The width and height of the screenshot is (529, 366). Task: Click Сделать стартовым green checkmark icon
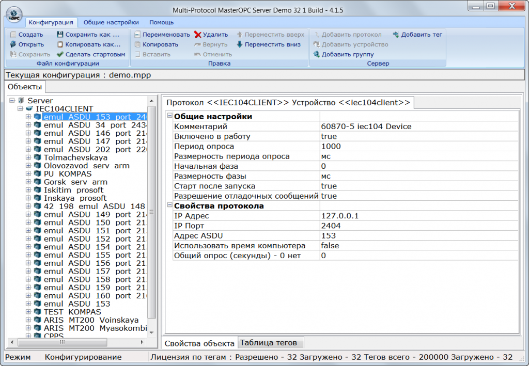[x=60, y=54]
